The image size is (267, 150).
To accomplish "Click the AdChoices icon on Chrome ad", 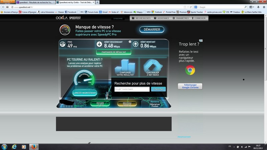I will [x=201, y=40].
